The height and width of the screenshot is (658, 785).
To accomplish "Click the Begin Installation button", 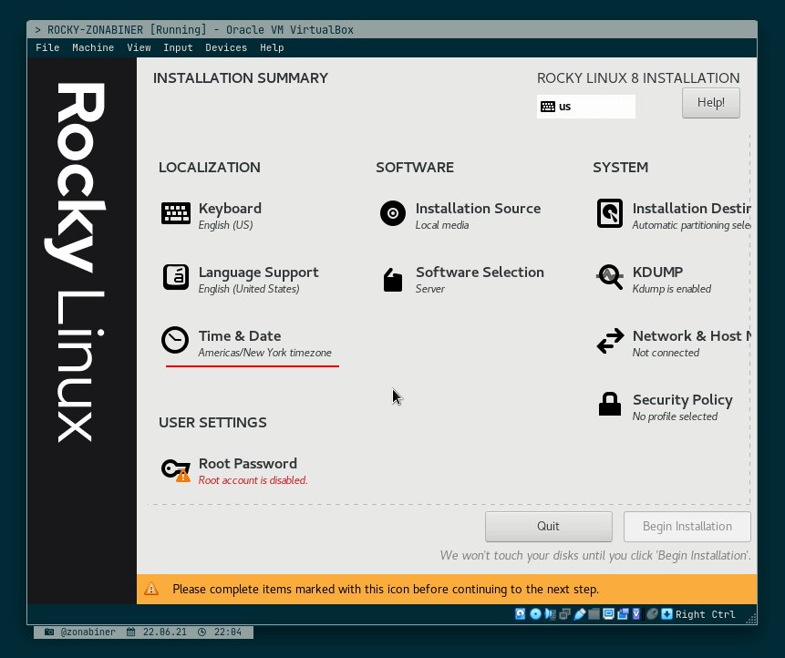I will 687,527.
